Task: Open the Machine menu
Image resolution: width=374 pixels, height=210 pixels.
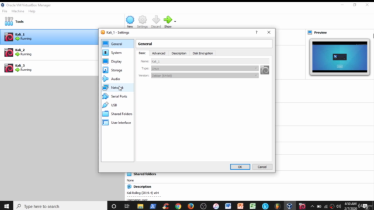Action: (18, 11)
